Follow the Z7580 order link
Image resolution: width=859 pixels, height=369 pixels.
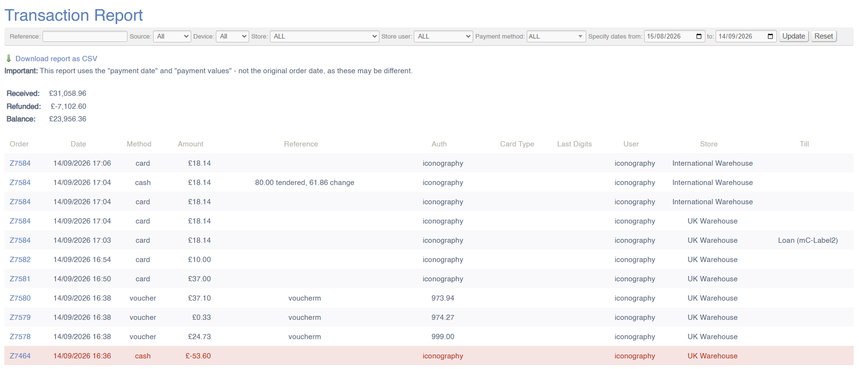(x=20, y=298)
